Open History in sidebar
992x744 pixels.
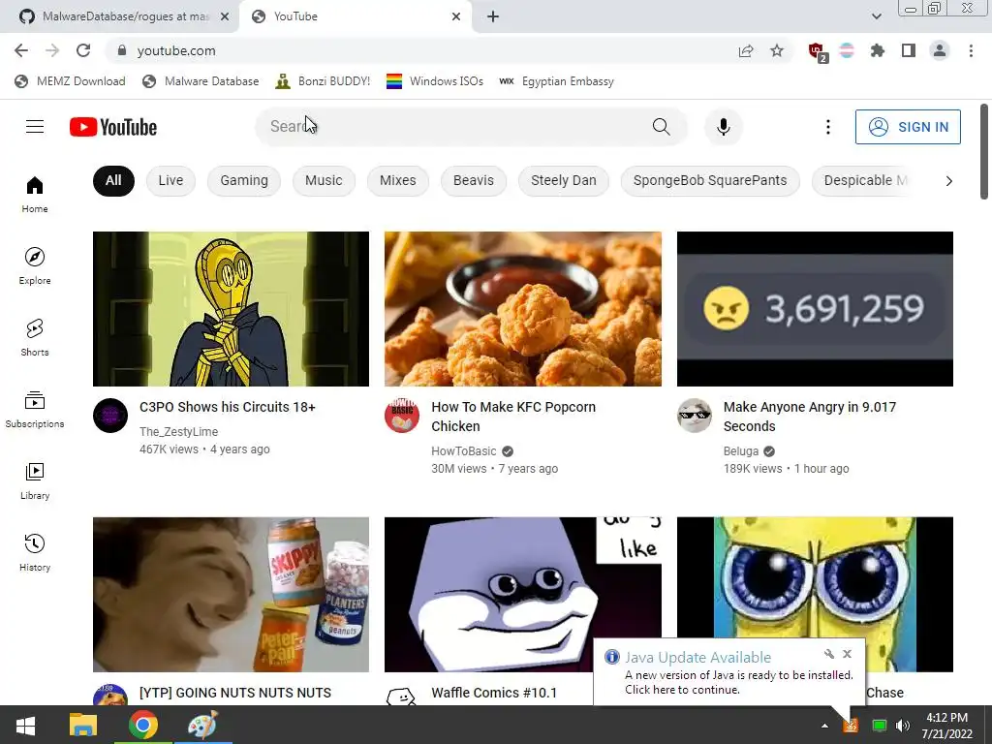click(x=35, y=553)
